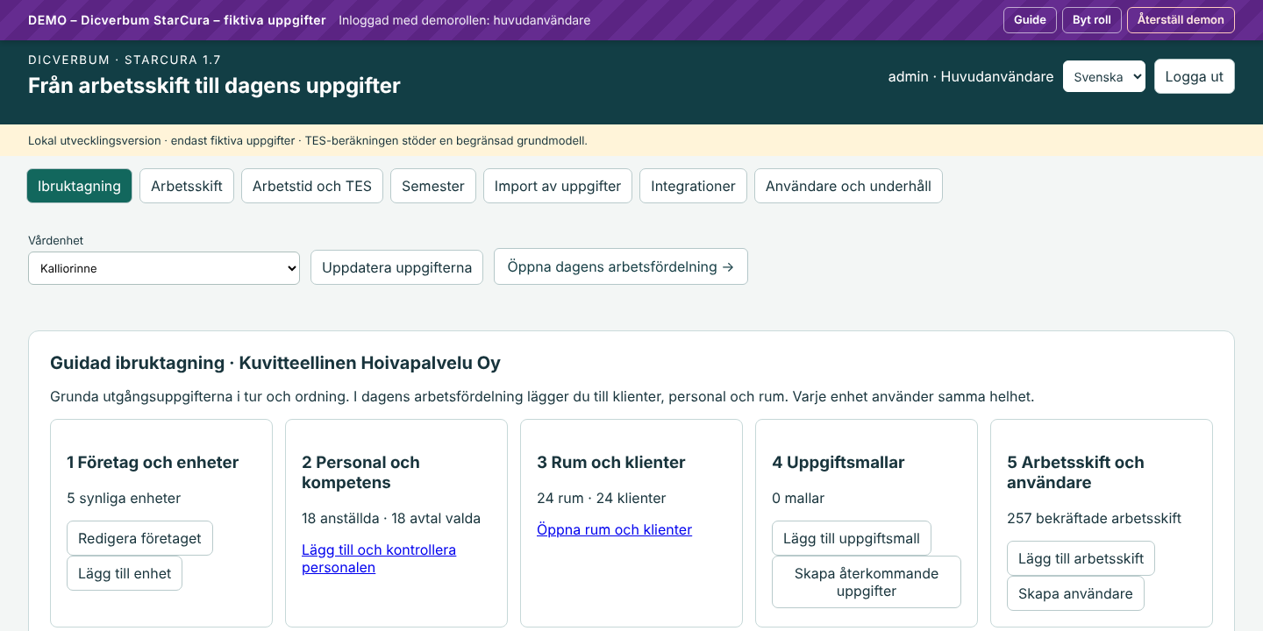Switch to the Arbetsskift tab
Image resolution: width=1263 pixels, height=631 pixels.
coord(187,186)
